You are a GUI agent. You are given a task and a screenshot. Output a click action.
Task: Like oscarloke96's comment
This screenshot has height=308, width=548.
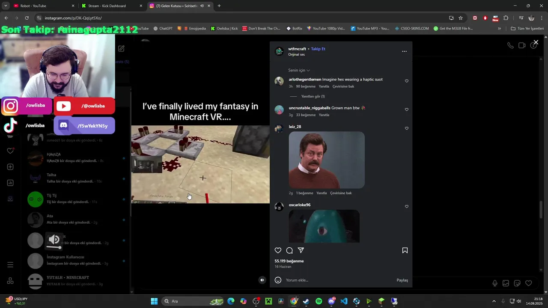(407, 207)
